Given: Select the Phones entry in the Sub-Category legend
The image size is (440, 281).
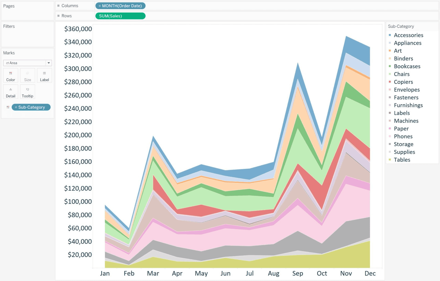Looking at the screenshot, I should (403, 136).
